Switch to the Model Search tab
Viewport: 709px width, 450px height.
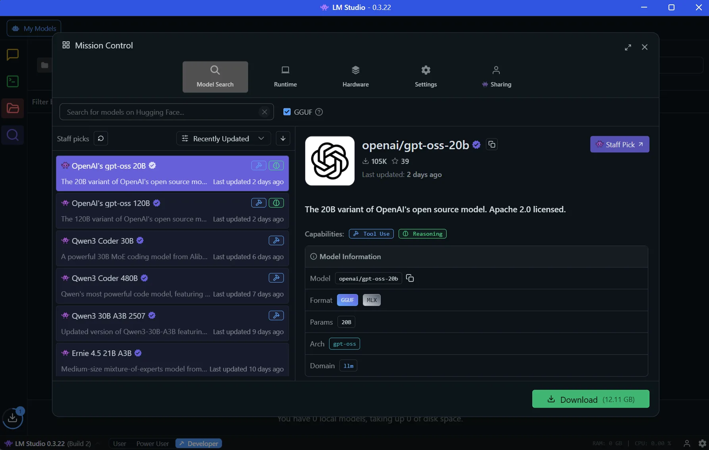click(215, 77)
